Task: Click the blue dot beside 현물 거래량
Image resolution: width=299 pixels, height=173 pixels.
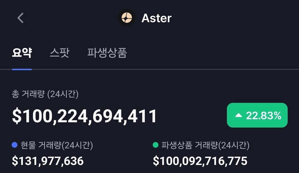Action: pos(15,145)
